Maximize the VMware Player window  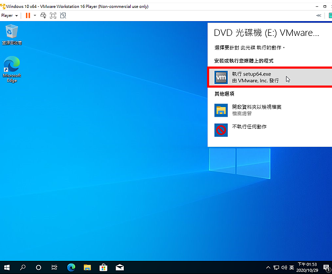pos(325,6)
